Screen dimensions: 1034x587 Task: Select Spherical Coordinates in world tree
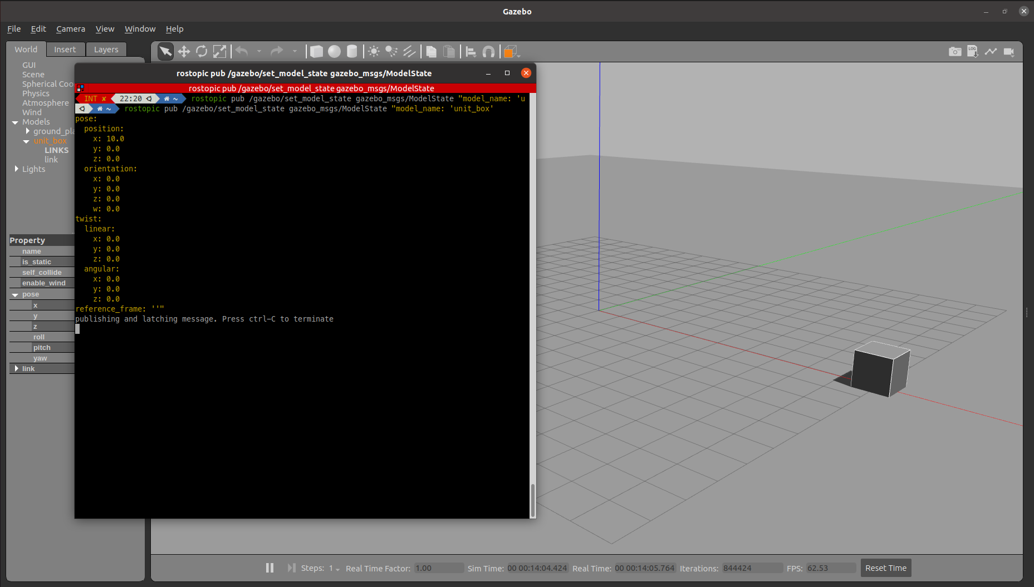point(48,84)
